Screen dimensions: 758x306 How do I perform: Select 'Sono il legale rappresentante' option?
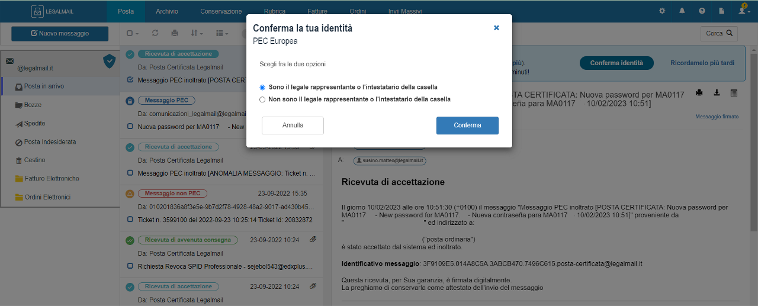262,88
